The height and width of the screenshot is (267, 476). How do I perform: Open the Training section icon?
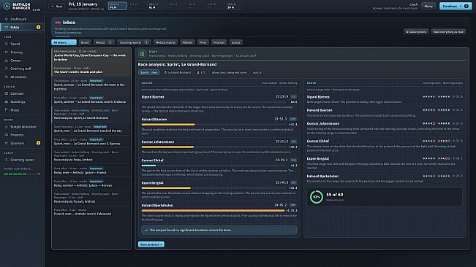[7, 52]
